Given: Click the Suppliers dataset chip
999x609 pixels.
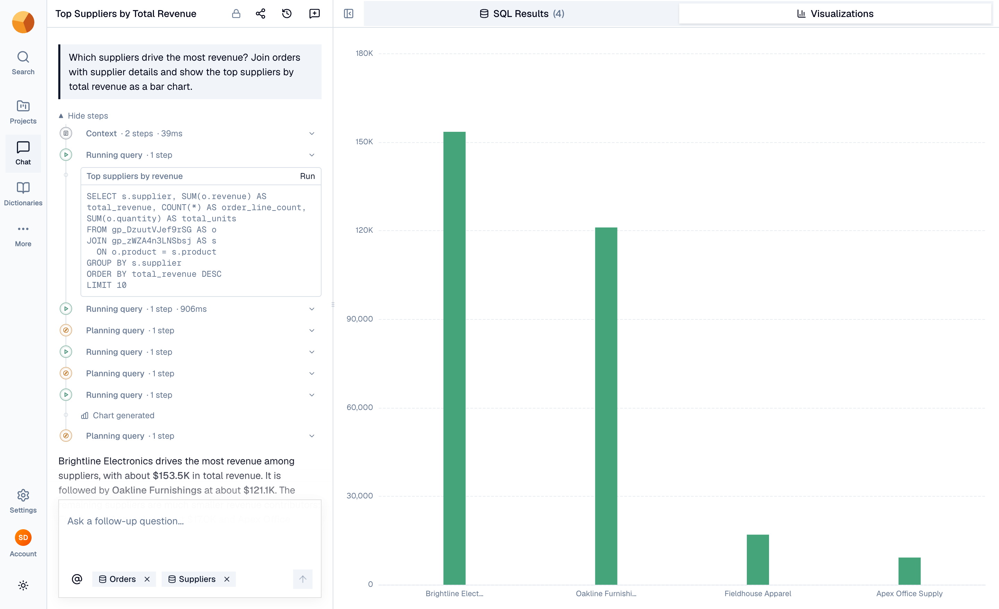Looking at the screenshot, I should (x=199, y=580).
